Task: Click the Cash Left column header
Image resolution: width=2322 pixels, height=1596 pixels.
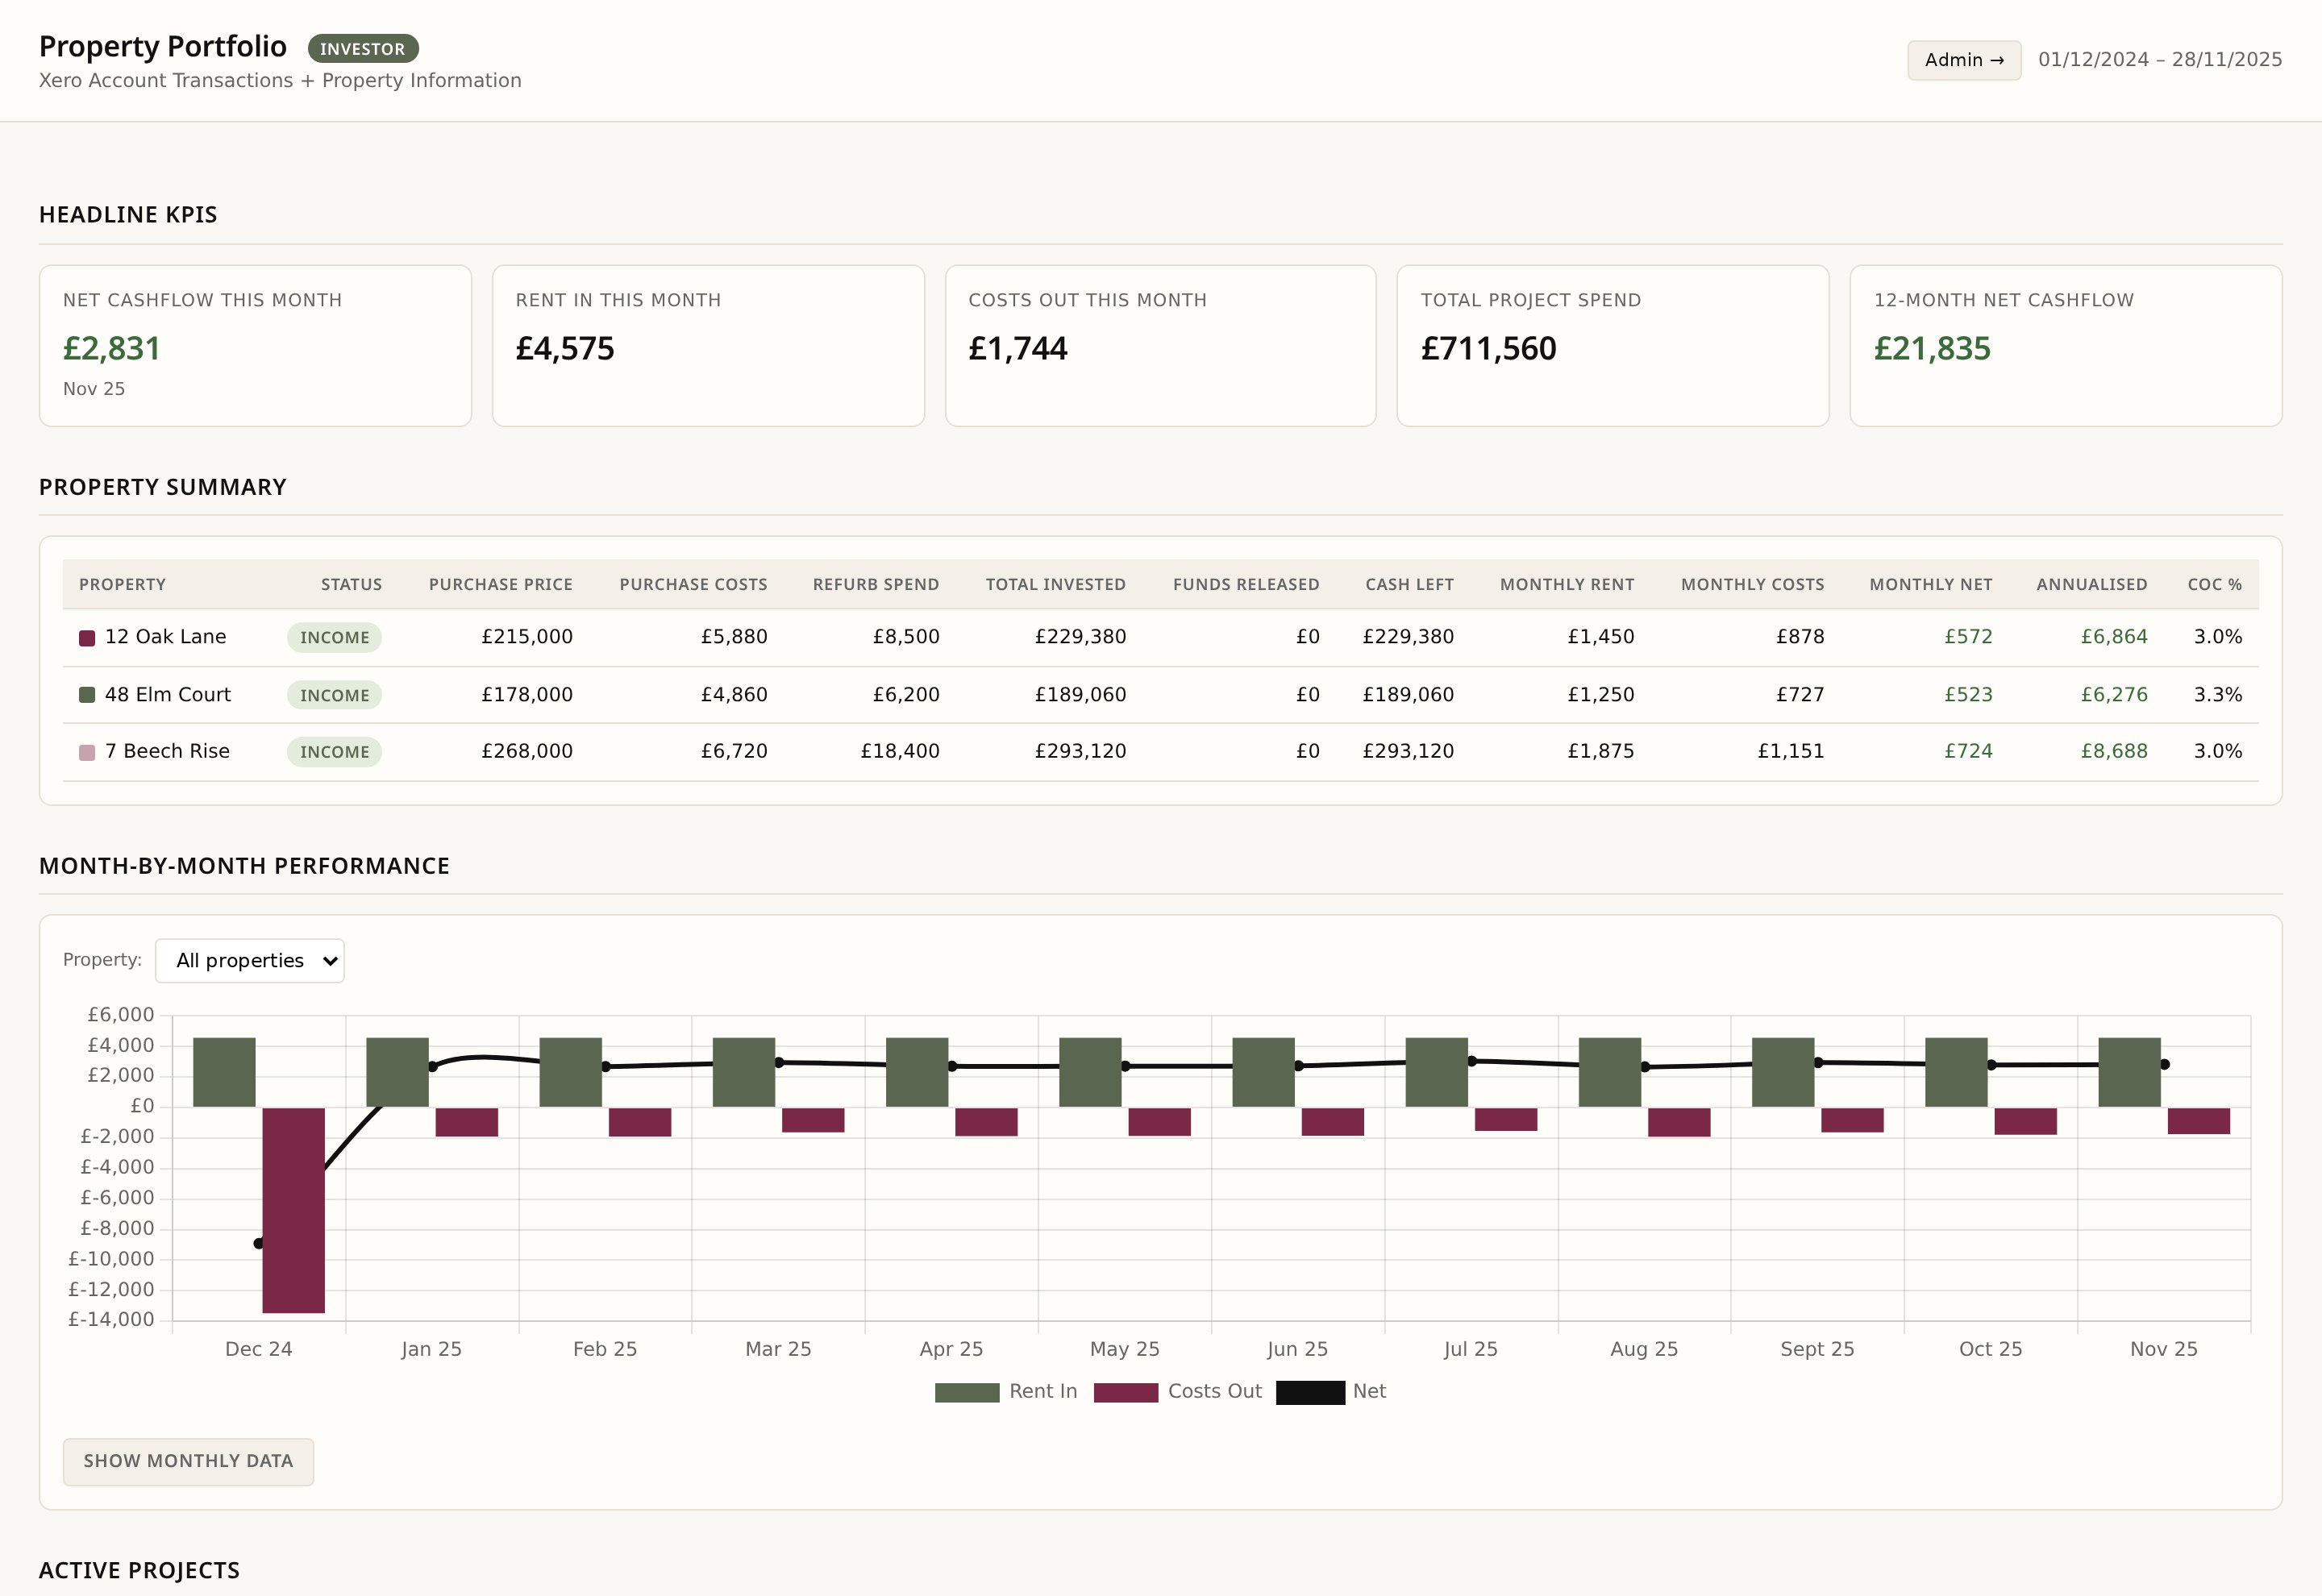Action: 1410,584
